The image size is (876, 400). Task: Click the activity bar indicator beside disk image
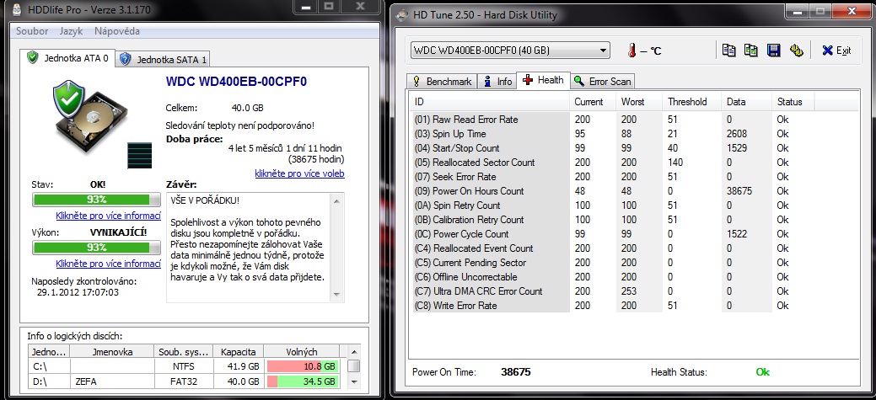click(x=139, y=156)
